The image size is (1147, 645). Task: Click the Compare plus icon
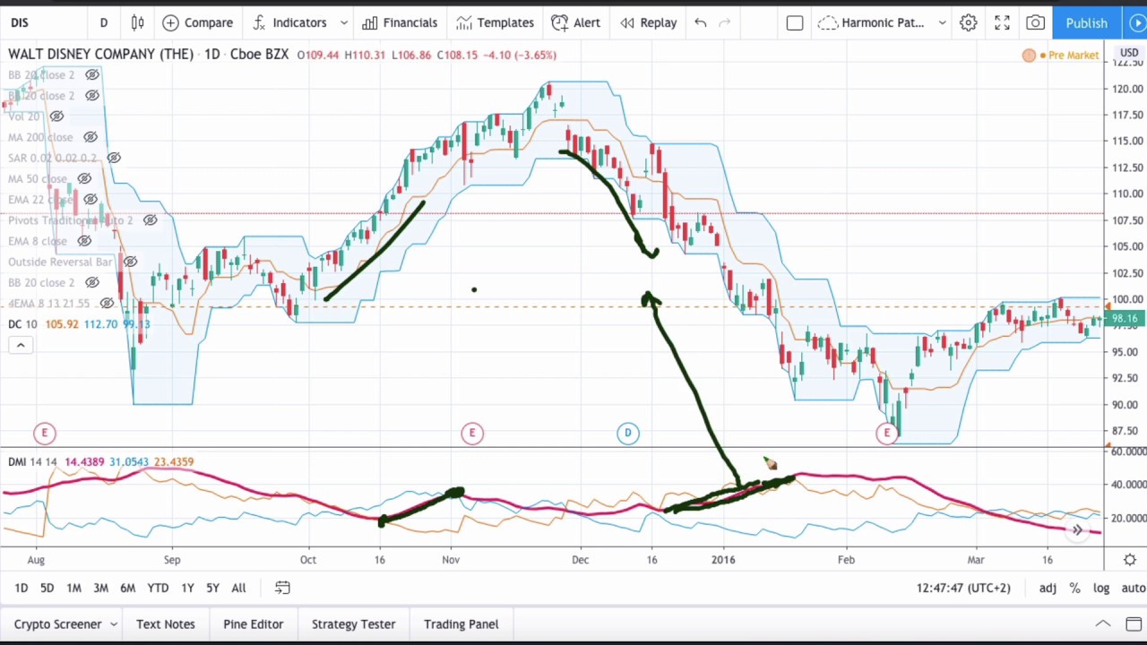click(170, 22)
